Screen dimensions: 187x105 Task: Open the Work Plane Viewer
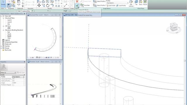click(145, 3)
